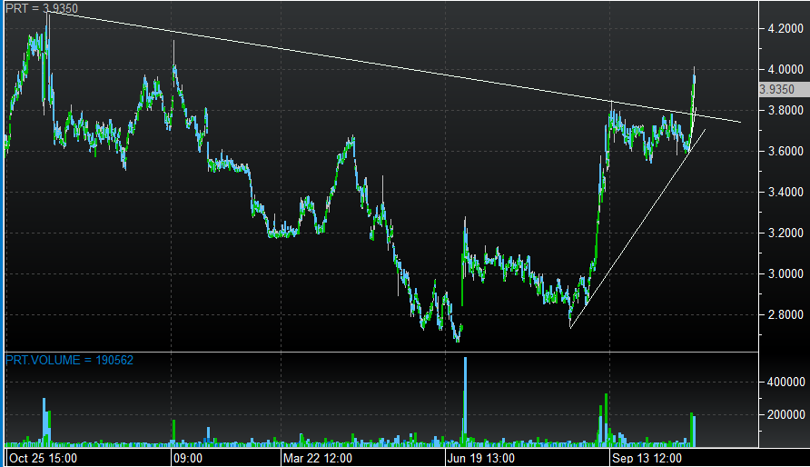Click the 2.8000 price axis label
Image resolution: width=810 pixels, height=467 pixels.
(784, 314)
